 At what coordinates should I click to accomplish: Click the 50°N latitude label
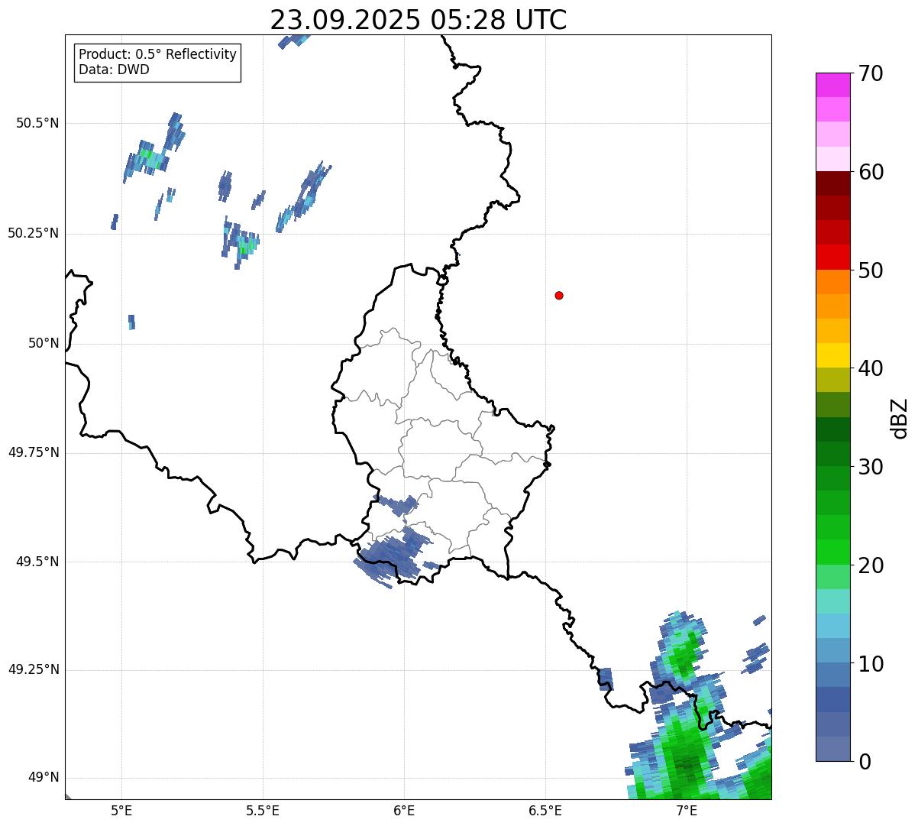coord(43,343)
